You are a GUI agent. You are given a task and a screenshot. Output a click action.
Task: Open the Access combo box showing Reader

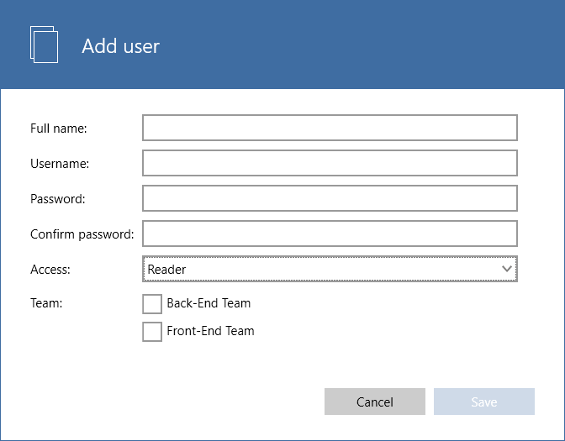pyautogui.click(x=330, y=269)
